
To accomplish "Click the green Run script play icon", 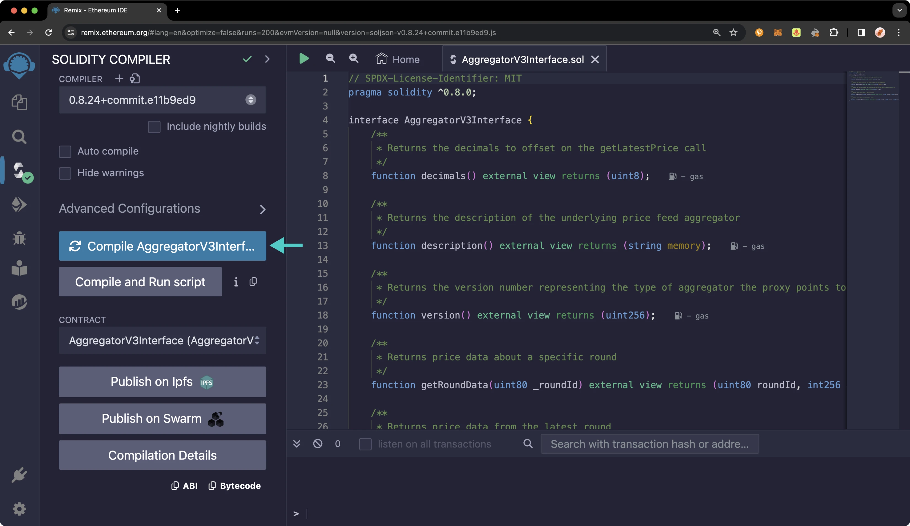I will (304, 58).
